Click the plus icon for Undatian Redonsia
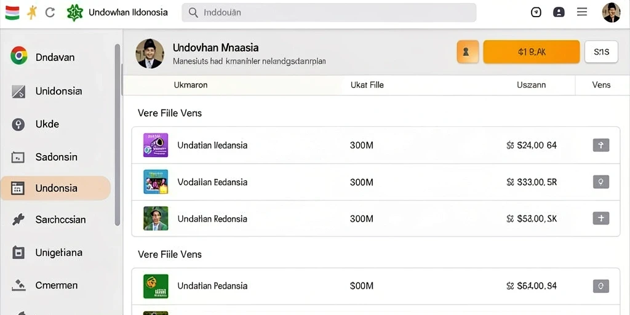This screenshot has height=315, width=630. (601, 218)
